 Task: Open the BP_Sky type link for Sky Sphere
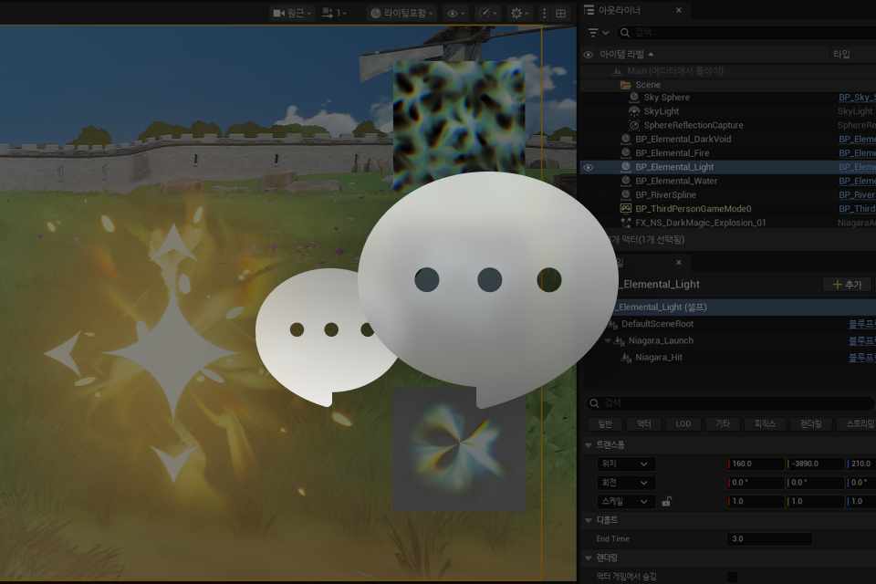point(857,98)
